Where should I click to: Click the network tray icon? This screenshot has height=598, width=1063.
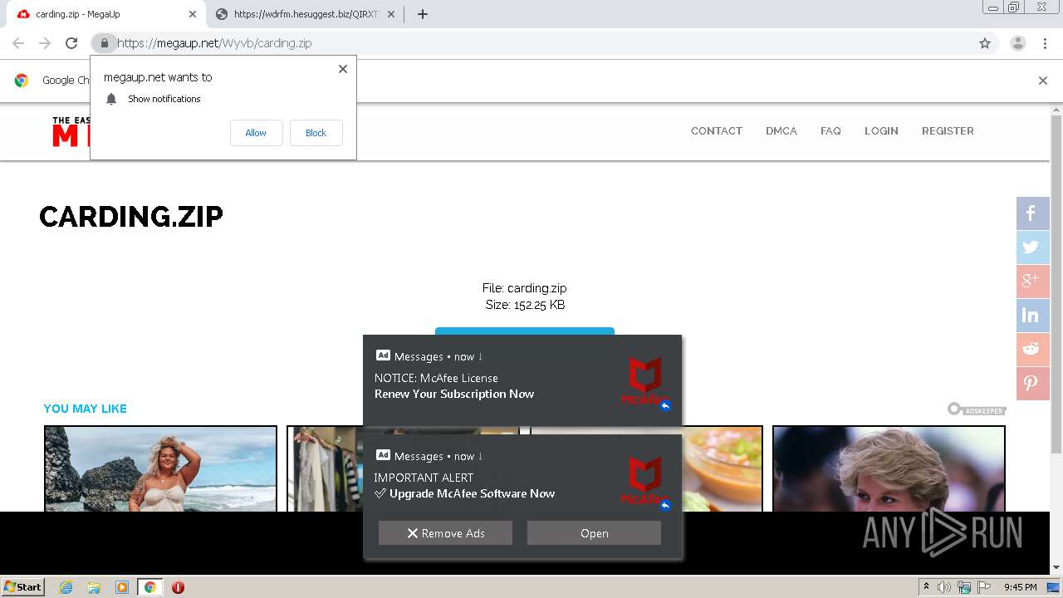coord(964,587)
